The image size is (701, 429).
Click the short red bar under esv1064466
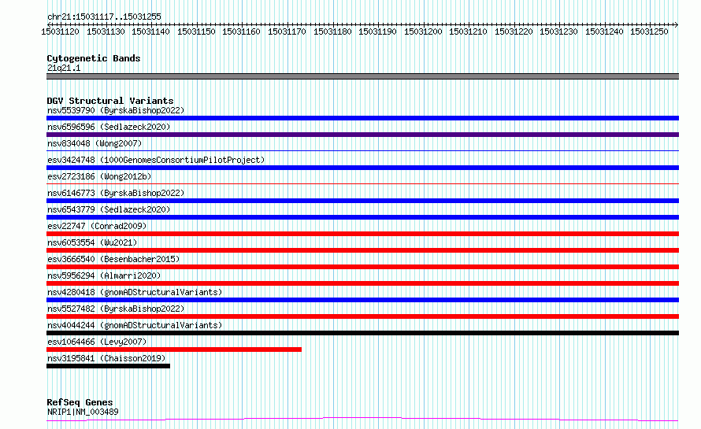point(174,349)
